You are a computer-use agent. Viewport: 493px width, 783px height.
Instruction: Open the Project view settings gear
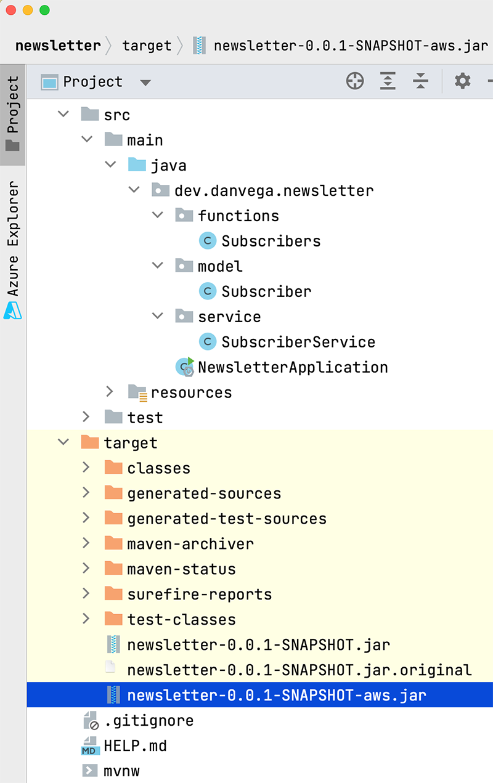pos(462,81)
